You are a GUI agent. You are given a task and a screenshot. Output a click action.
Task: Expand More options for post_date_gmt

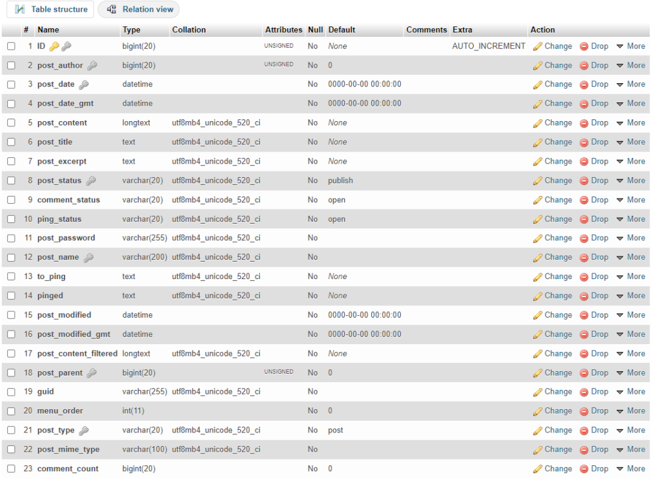tap(630, 104)
